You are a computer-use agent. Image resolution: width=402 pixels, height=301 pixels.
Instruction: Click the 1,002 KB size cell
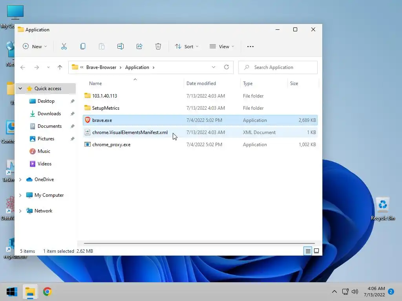click(x=307, y=145)
